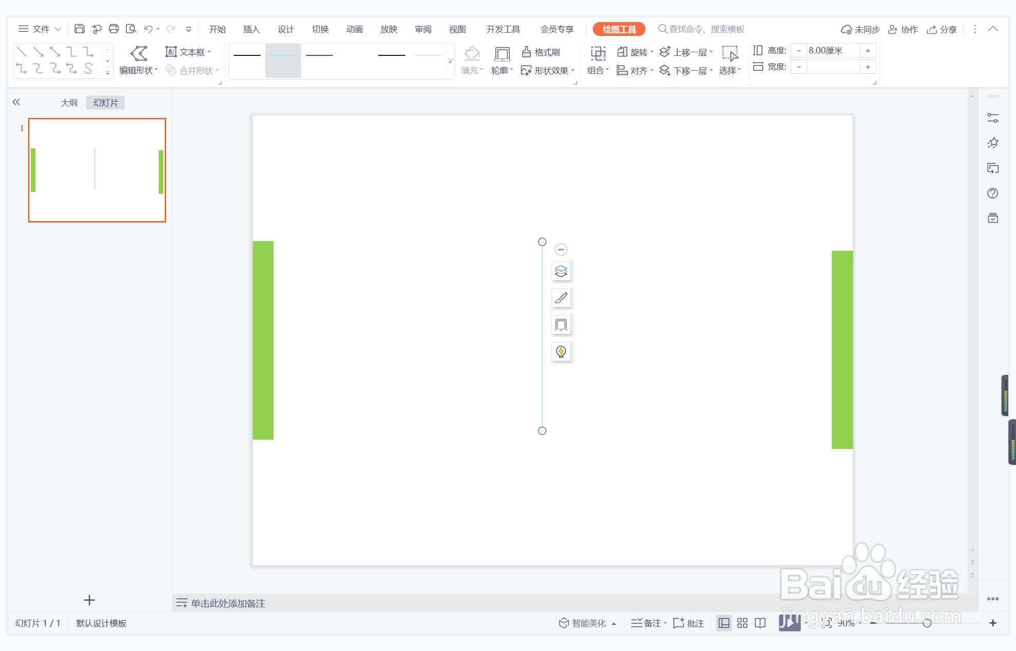Open the Insert (插入) ribbon tab

[x=252, y=29]
